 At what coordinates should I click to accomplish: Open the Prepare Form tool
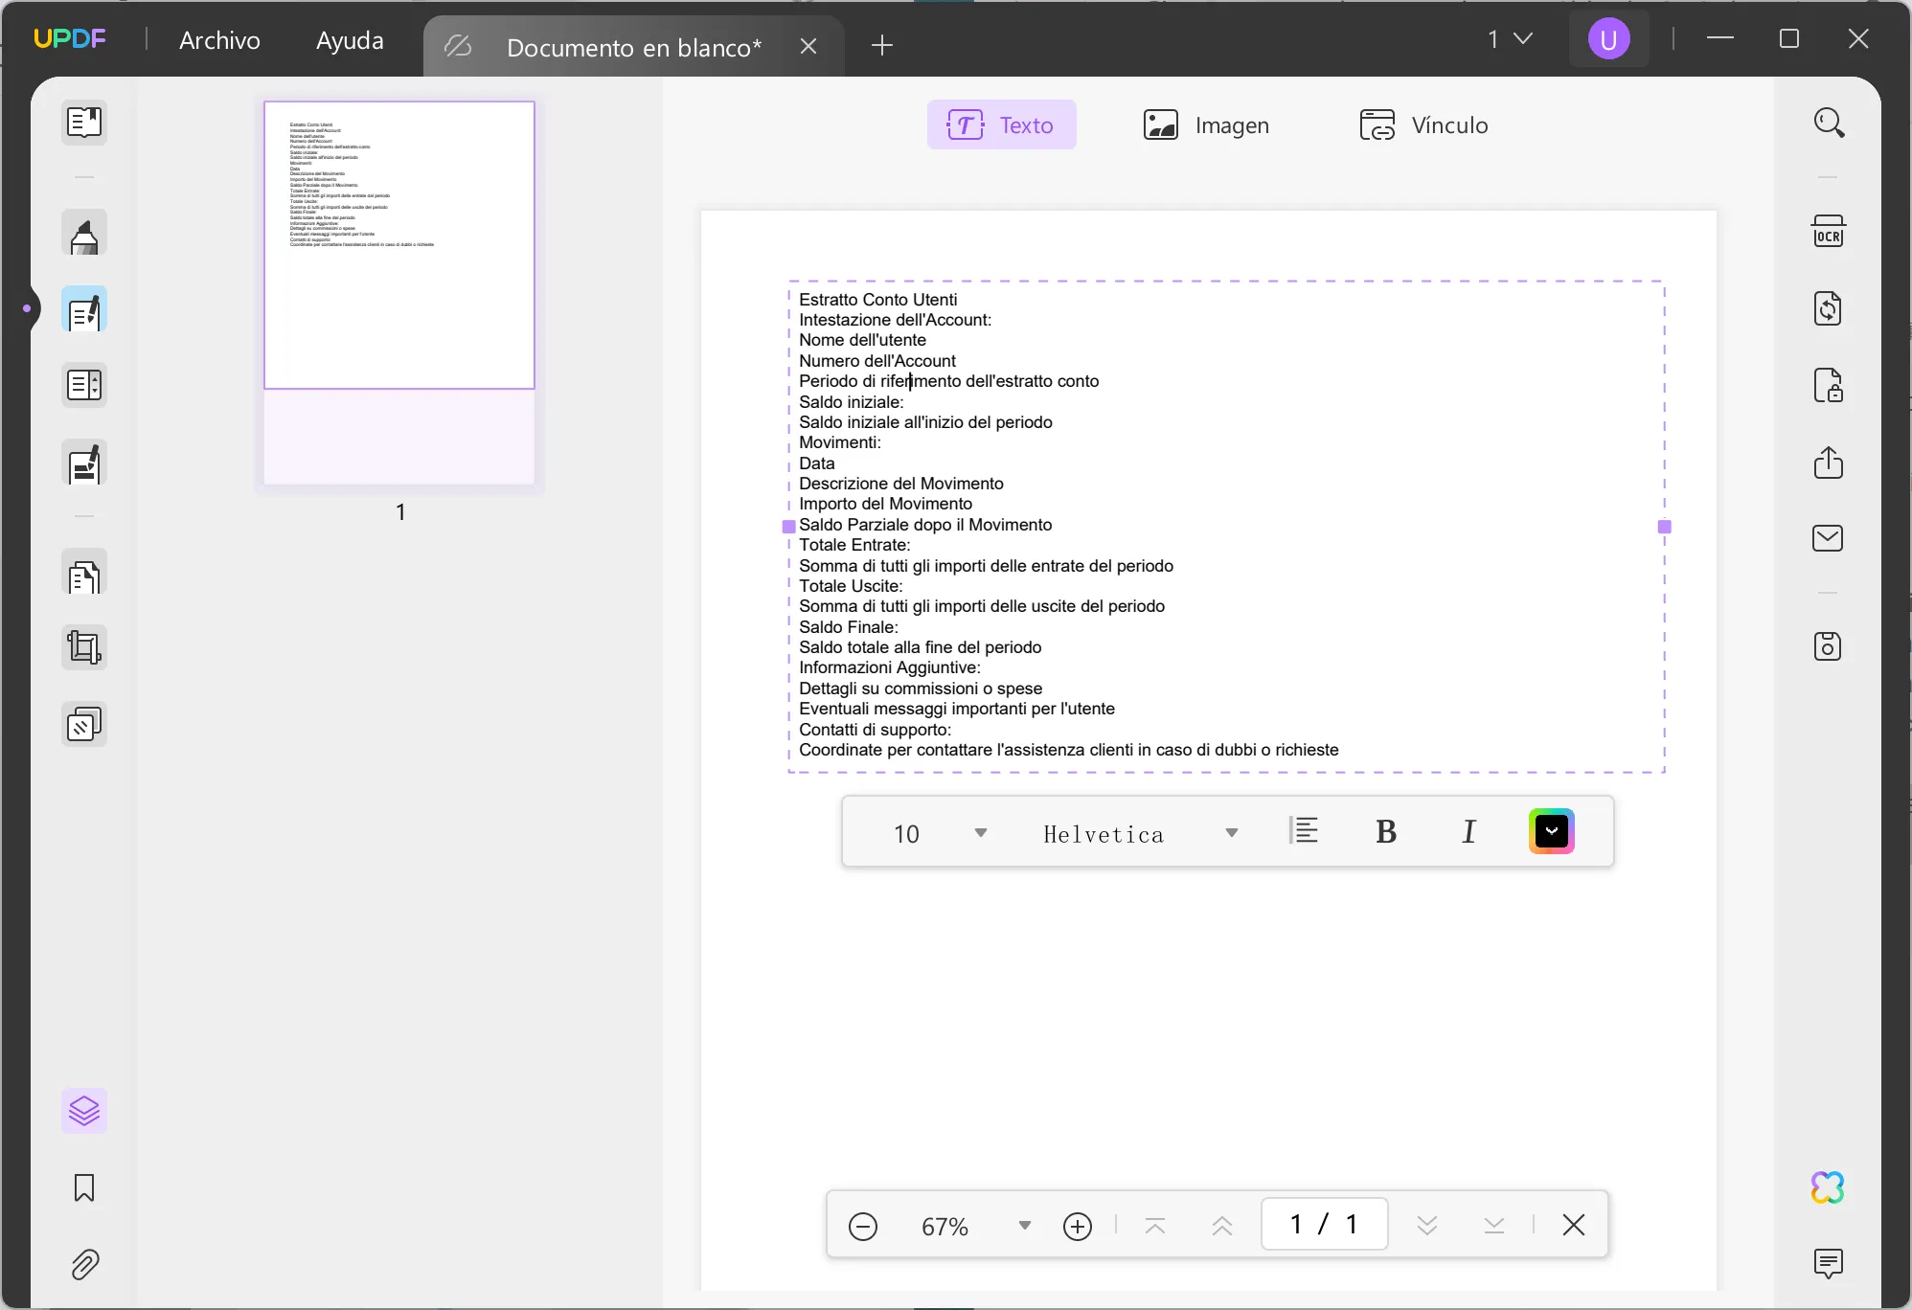click(84, 386)
